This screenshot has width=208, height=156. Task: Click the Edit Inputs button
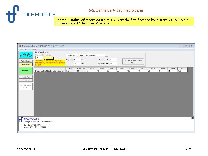tap(26, 64)
